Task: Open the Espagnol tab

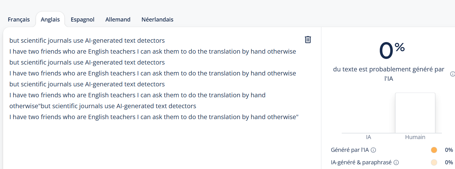Action: click(83, 19)
